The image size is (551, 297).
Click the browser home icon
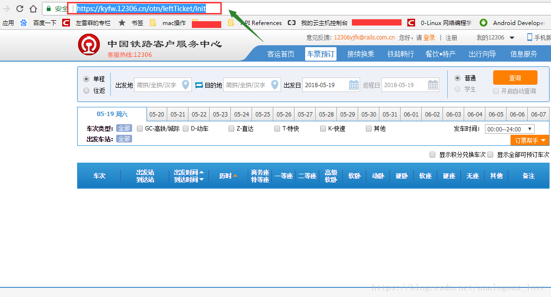click(33, 9)
